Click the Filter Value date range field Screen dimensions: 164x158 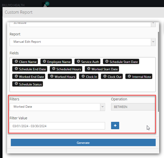point(57,126)
